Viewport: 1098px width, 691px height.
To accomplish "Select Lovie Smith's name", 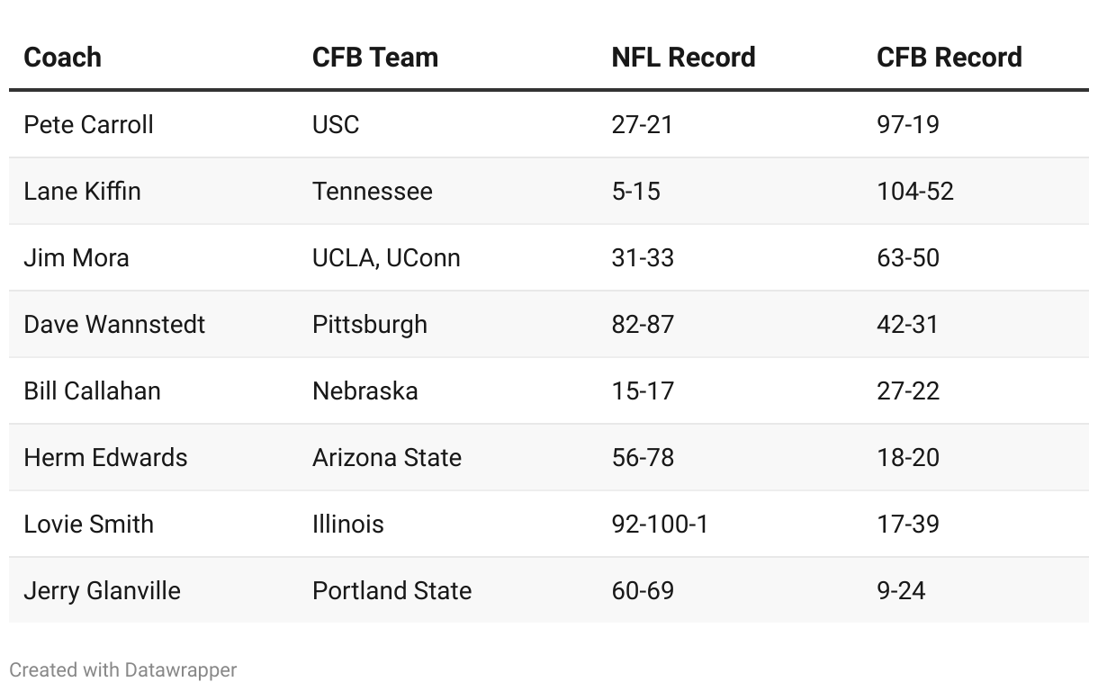I will click(x=88, y=524).
